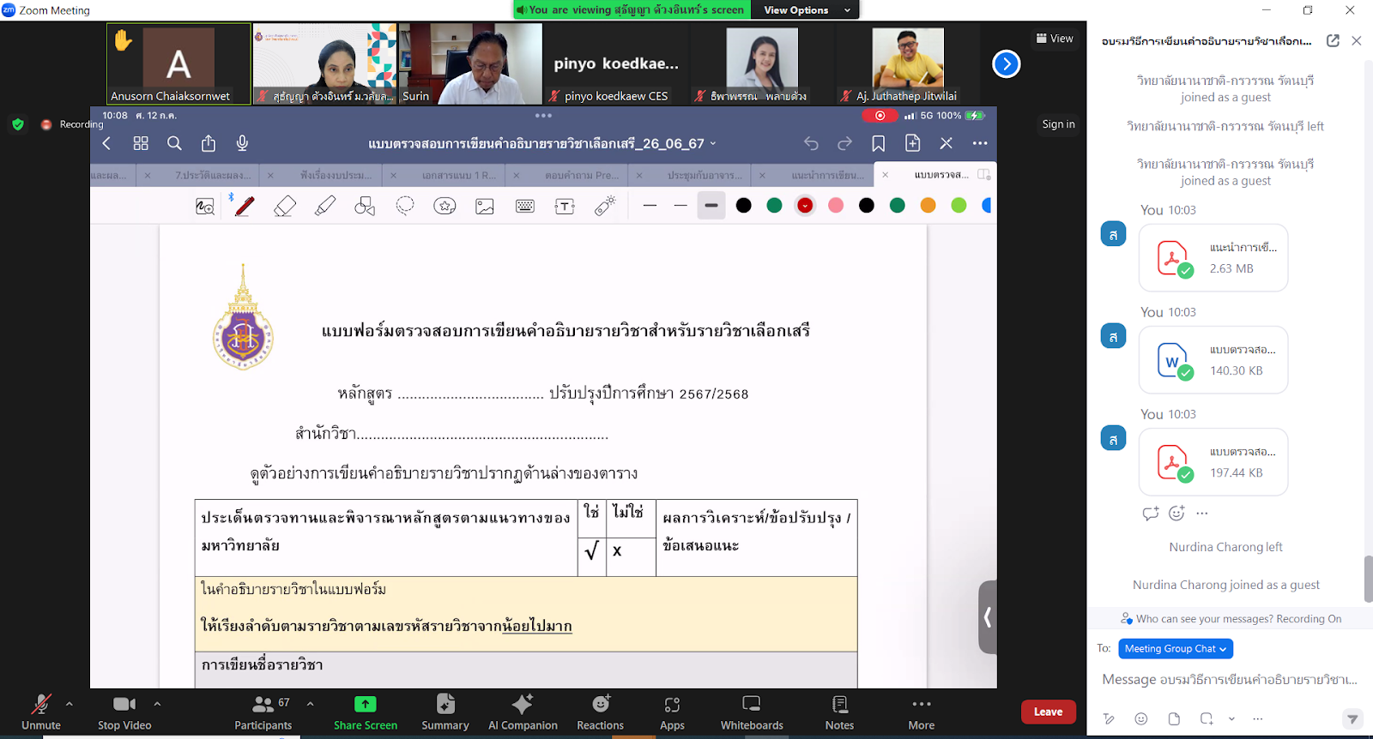
Task: Stop Video in the meeting toolbar
Action: click(124, 712)
